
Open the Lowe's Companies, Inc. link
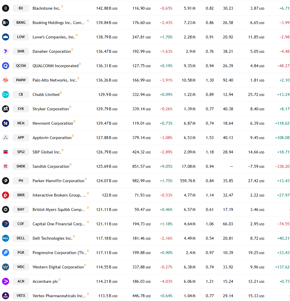pos(54,37)
